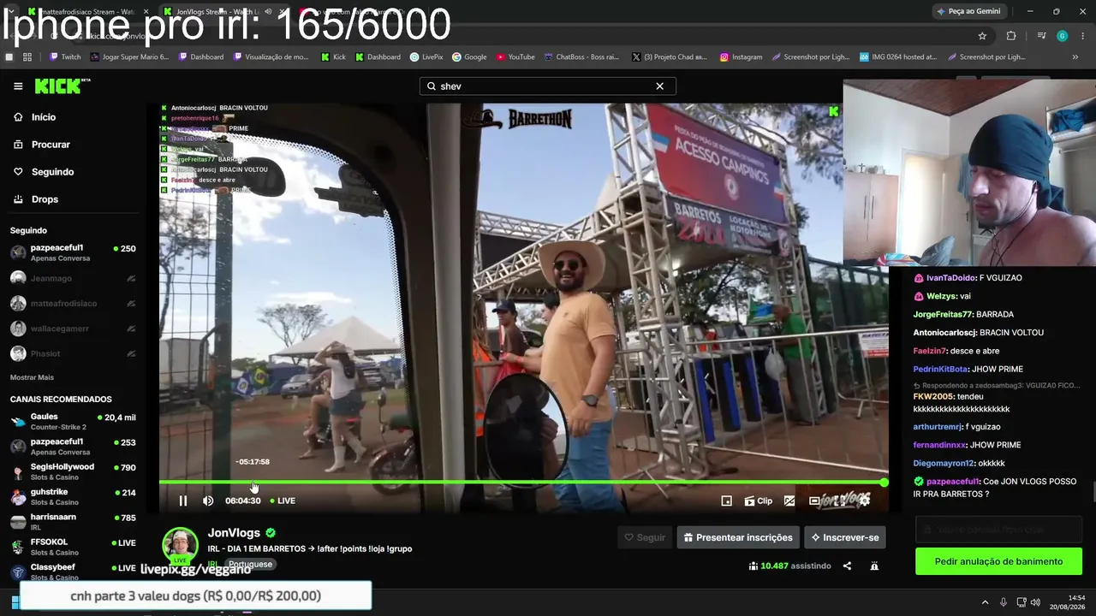Open Início in the sidebar
This screenshot has height=616, width=1096.
[44, 117]
